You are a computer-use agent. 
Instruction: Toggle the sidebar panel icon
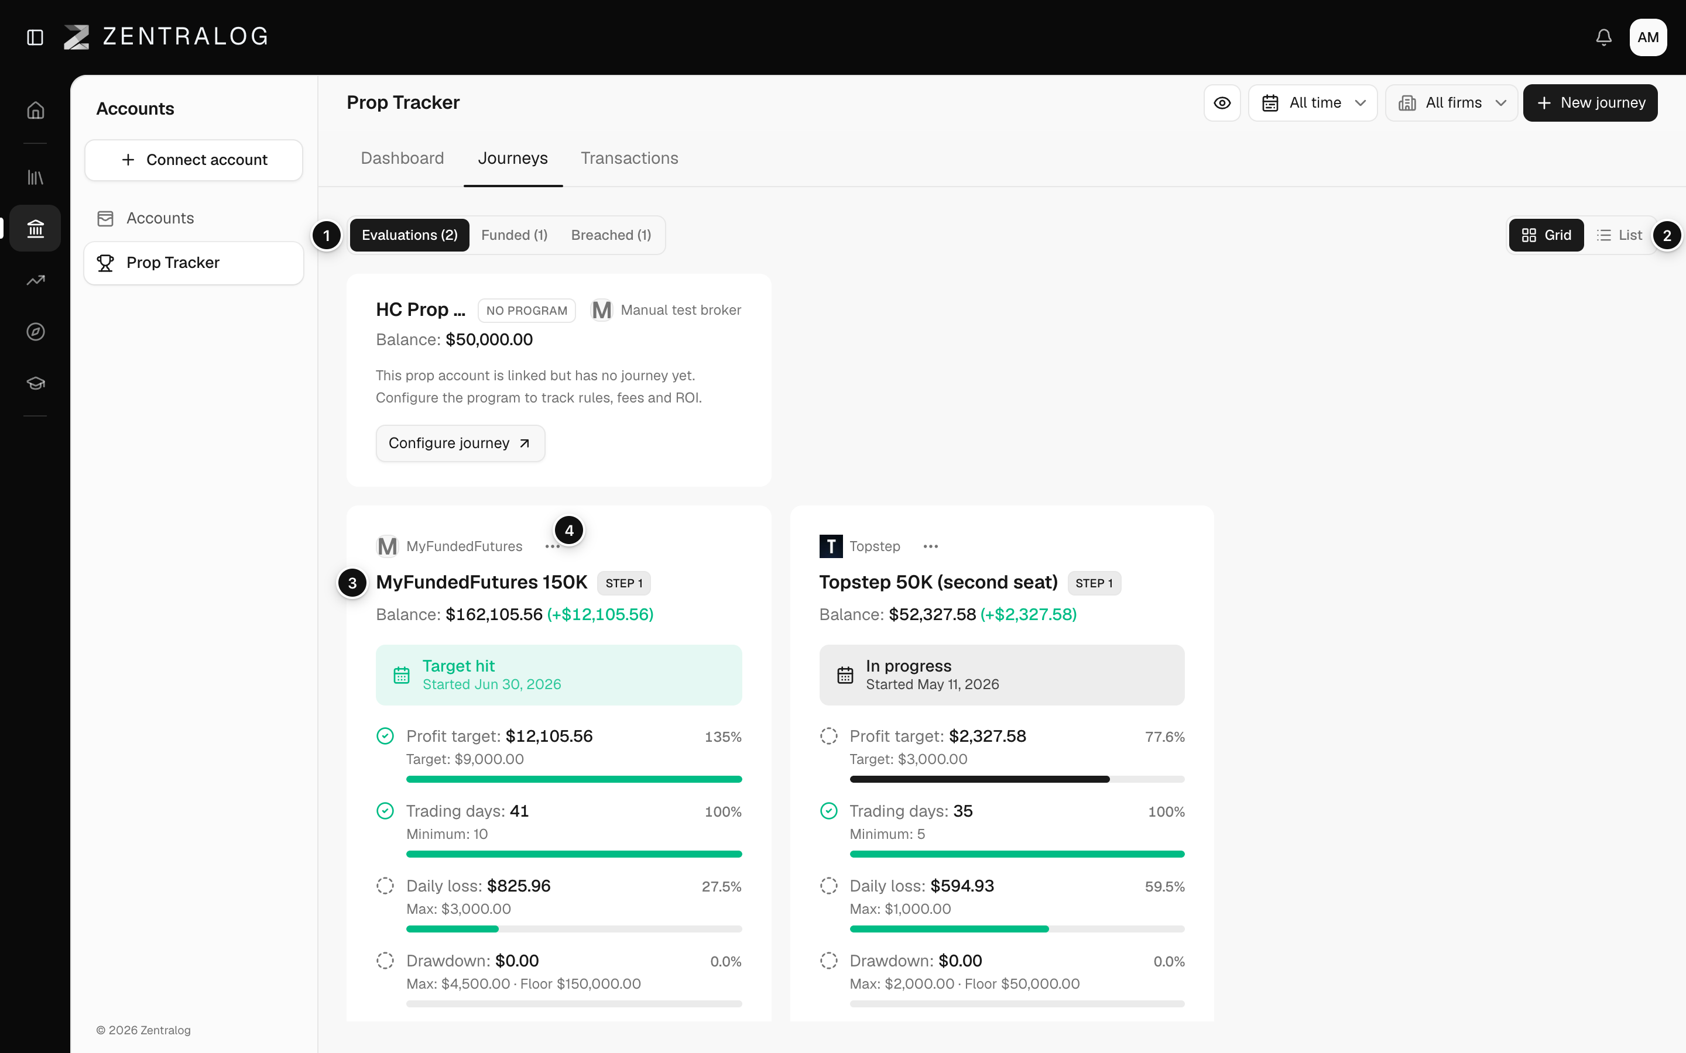coord(35,37)
